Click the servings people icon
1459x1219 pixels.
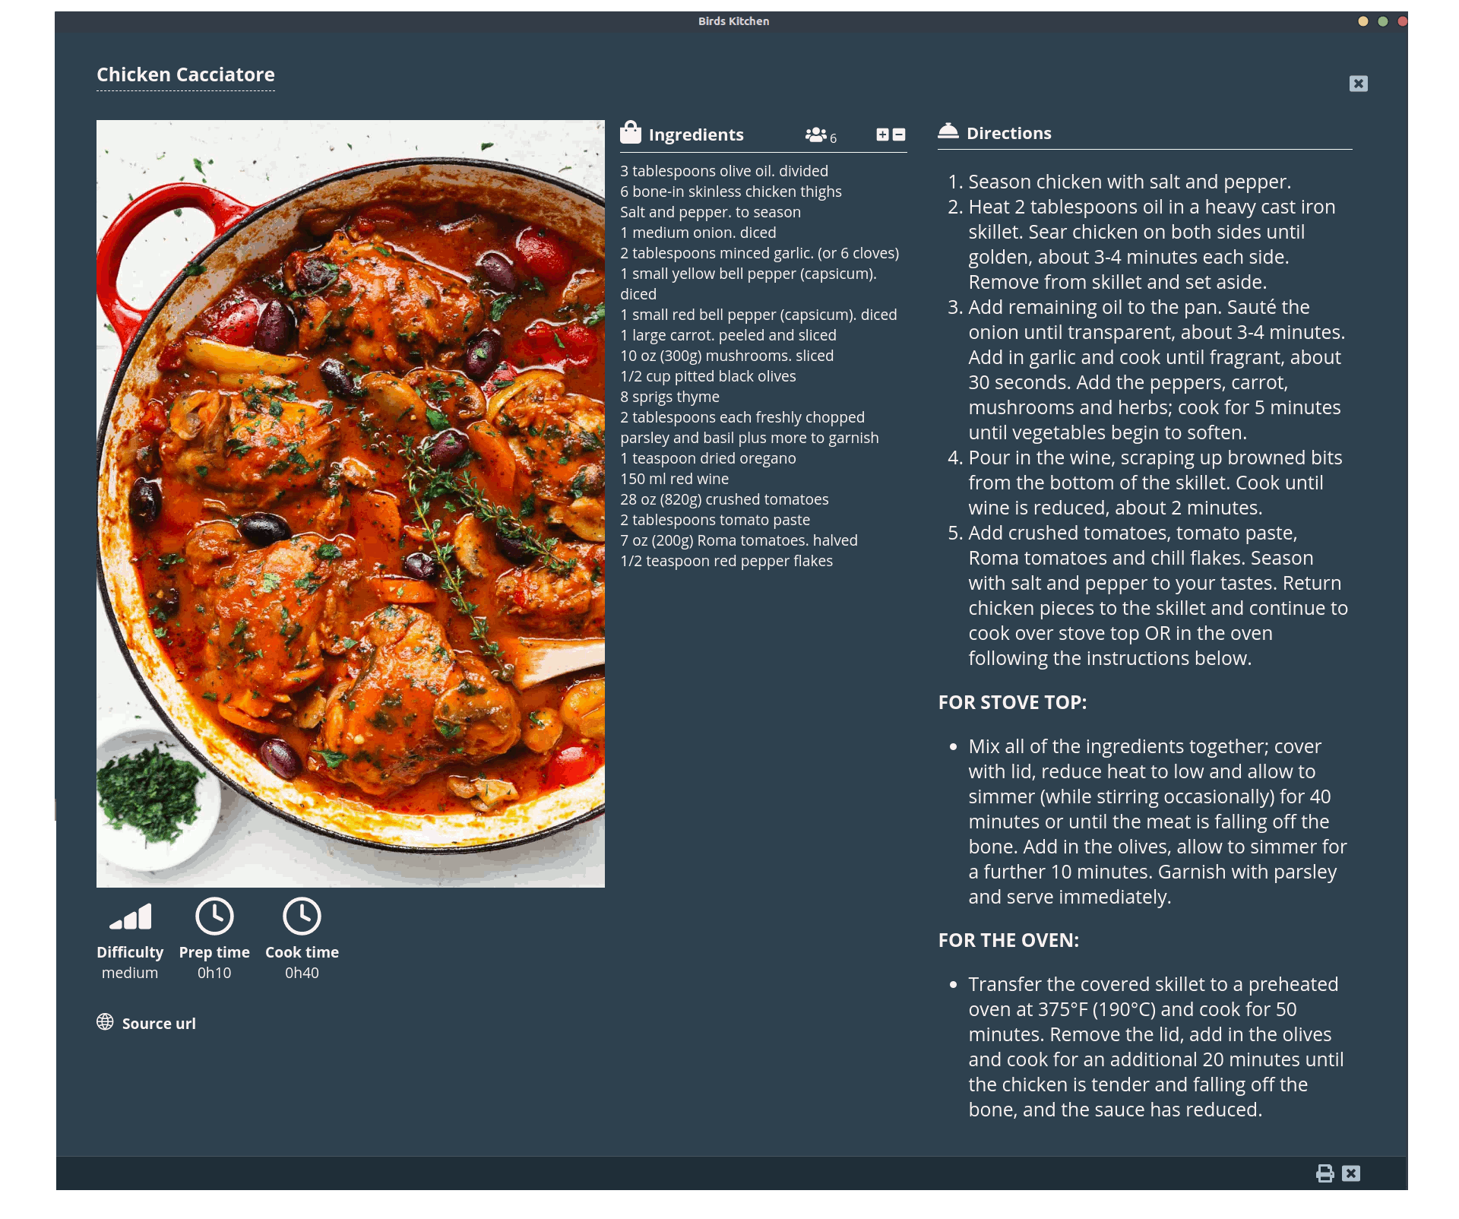pyautogui.click(x=815, y=135)
